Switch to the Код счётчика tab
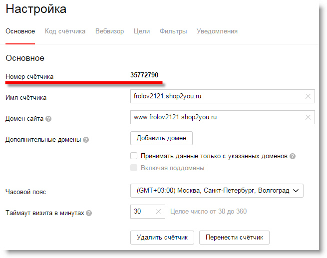327x258 pixels. coord(65,31)
